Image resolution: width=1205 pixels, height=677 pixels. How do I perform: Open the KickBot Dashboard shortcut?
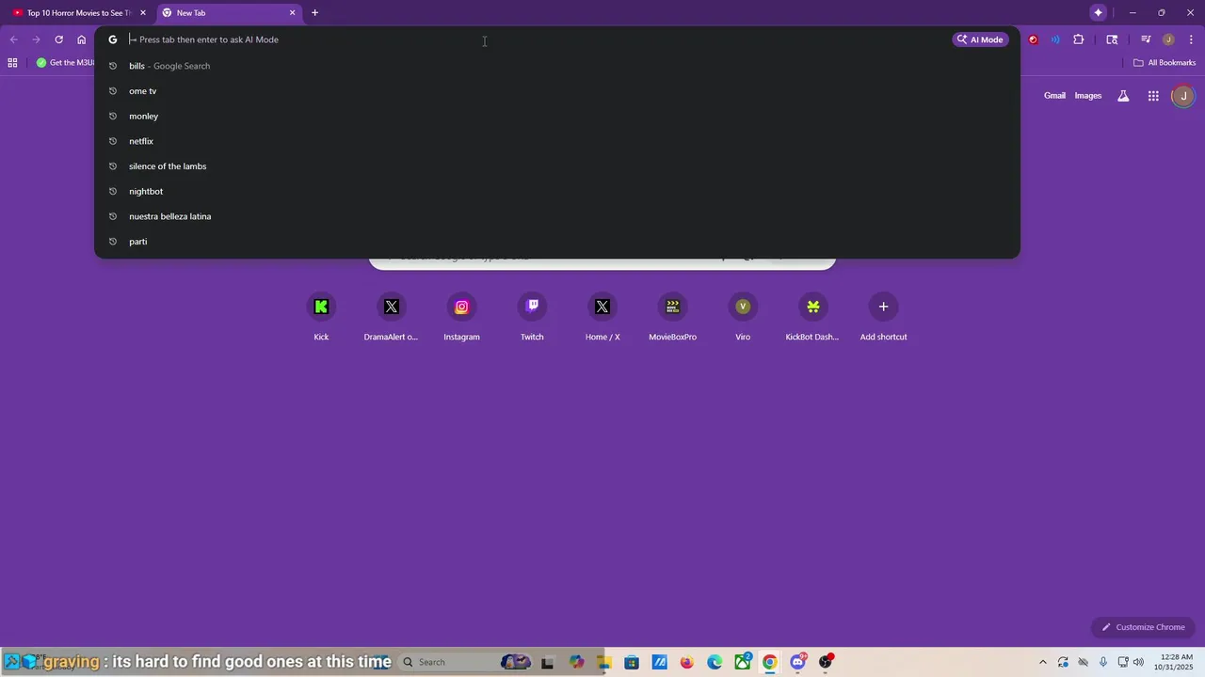812,317
